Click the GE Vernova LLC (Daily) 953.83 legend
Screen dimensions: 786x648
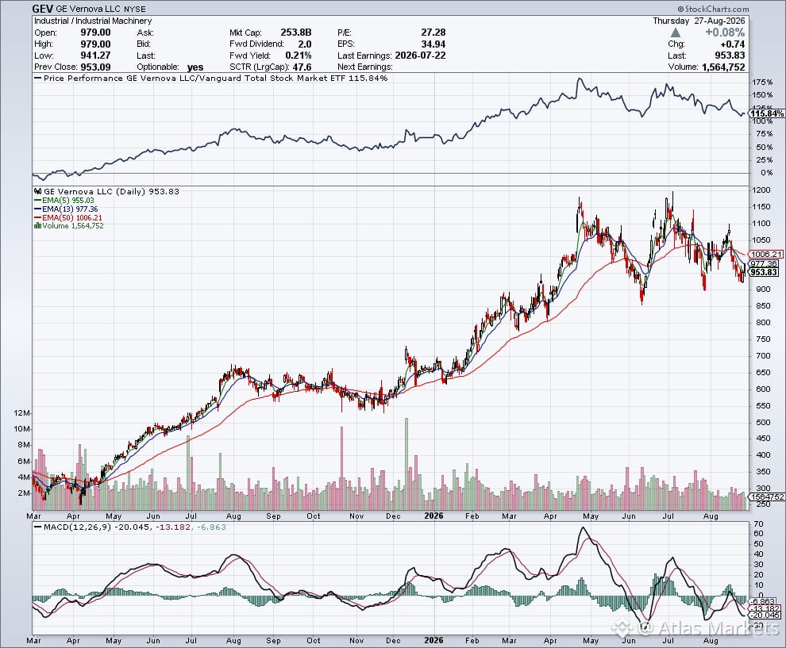[106, 191]
